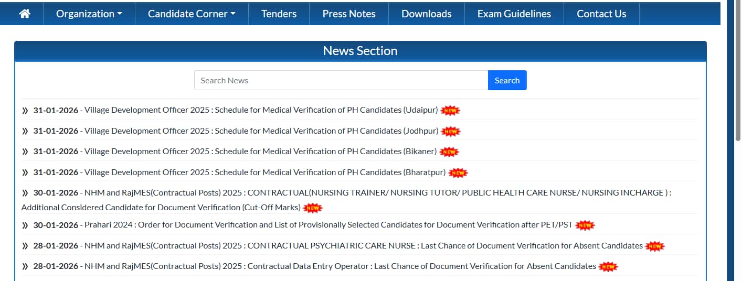This screenshot has height=281, width=742.
Task: Navigate to Exam Guidelines
Action: pos(514,14)
